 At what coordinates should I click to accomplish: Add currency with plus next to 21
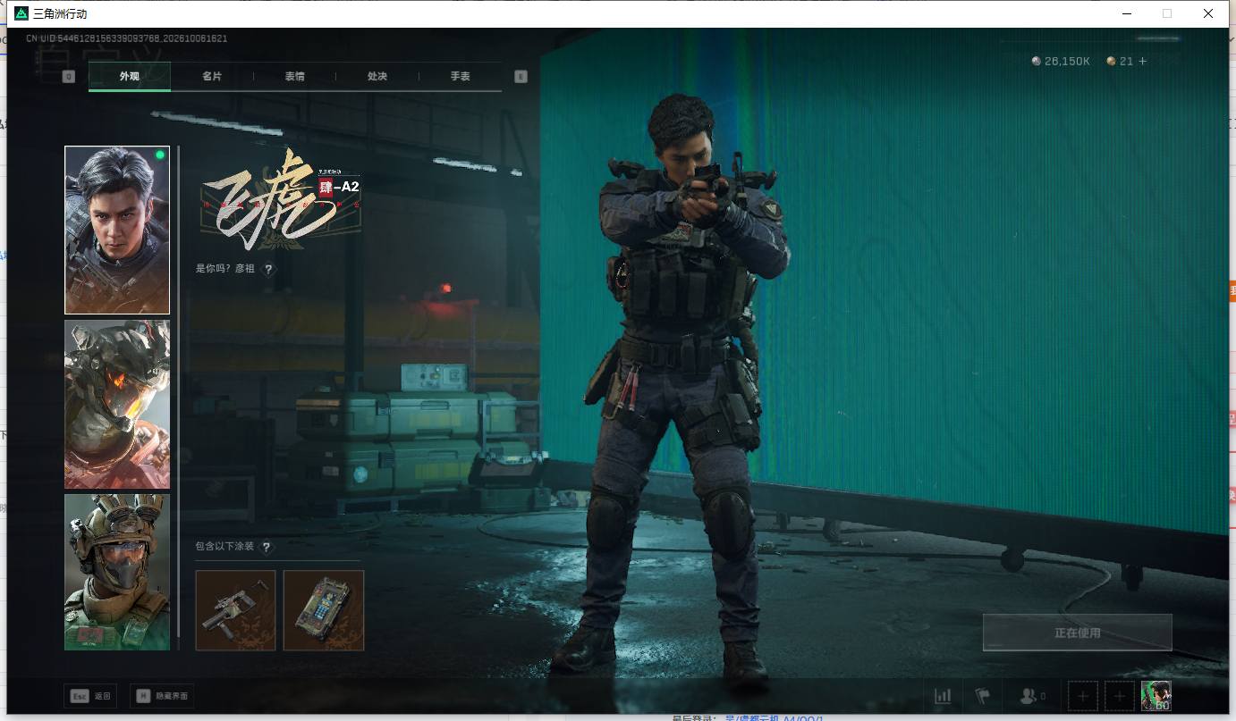tap(1142, 61)
